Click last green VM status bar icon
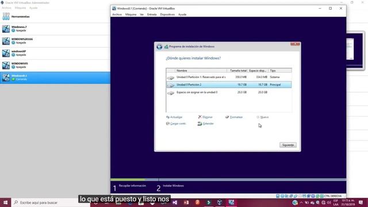Screen dimensions: 368x207 [x=322, y=196]
